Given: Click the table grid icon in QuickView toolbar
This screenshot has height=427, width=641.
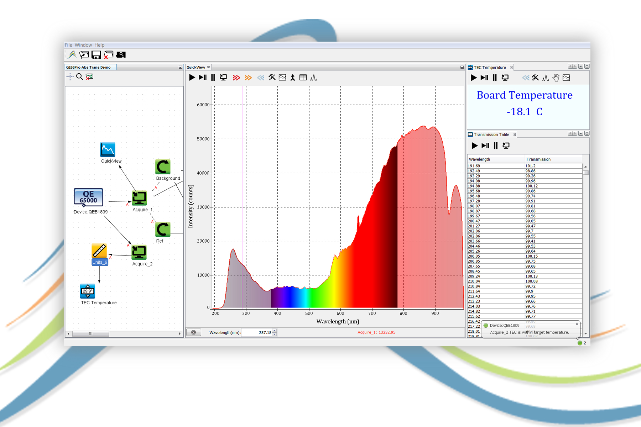Looking at the screenshot, I should tap(303, 78).
